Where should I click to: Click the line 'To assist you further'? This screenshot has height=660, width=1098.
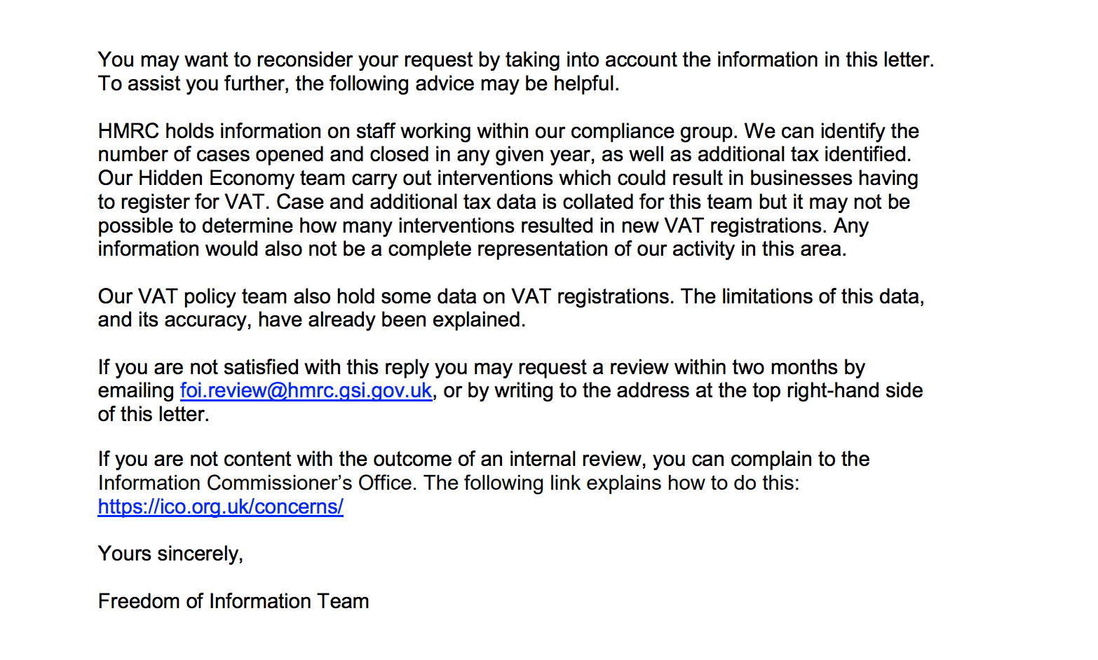(x=193, y=84)
